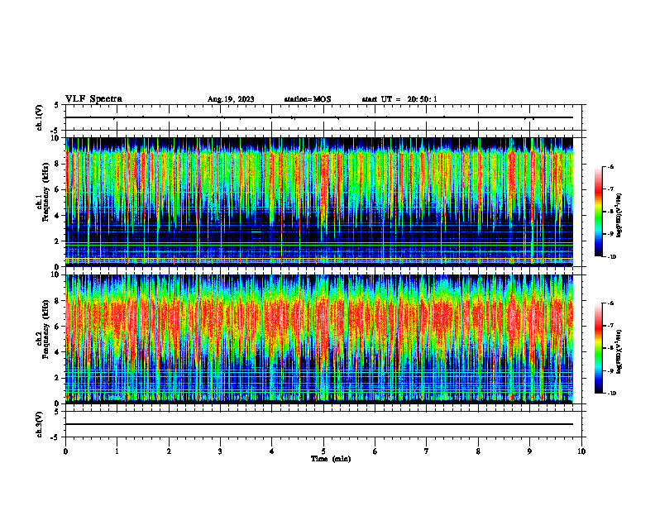
Task: Click the 'ch.3(V)' axis label
Action: [39, 425]
